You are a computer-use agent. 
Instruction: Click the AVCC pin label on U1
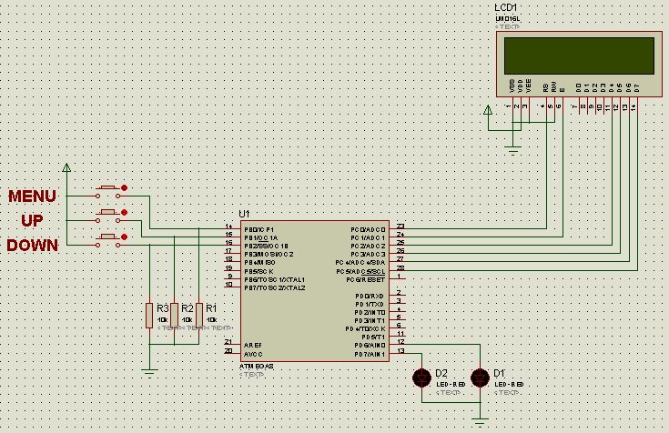point(253,354)
